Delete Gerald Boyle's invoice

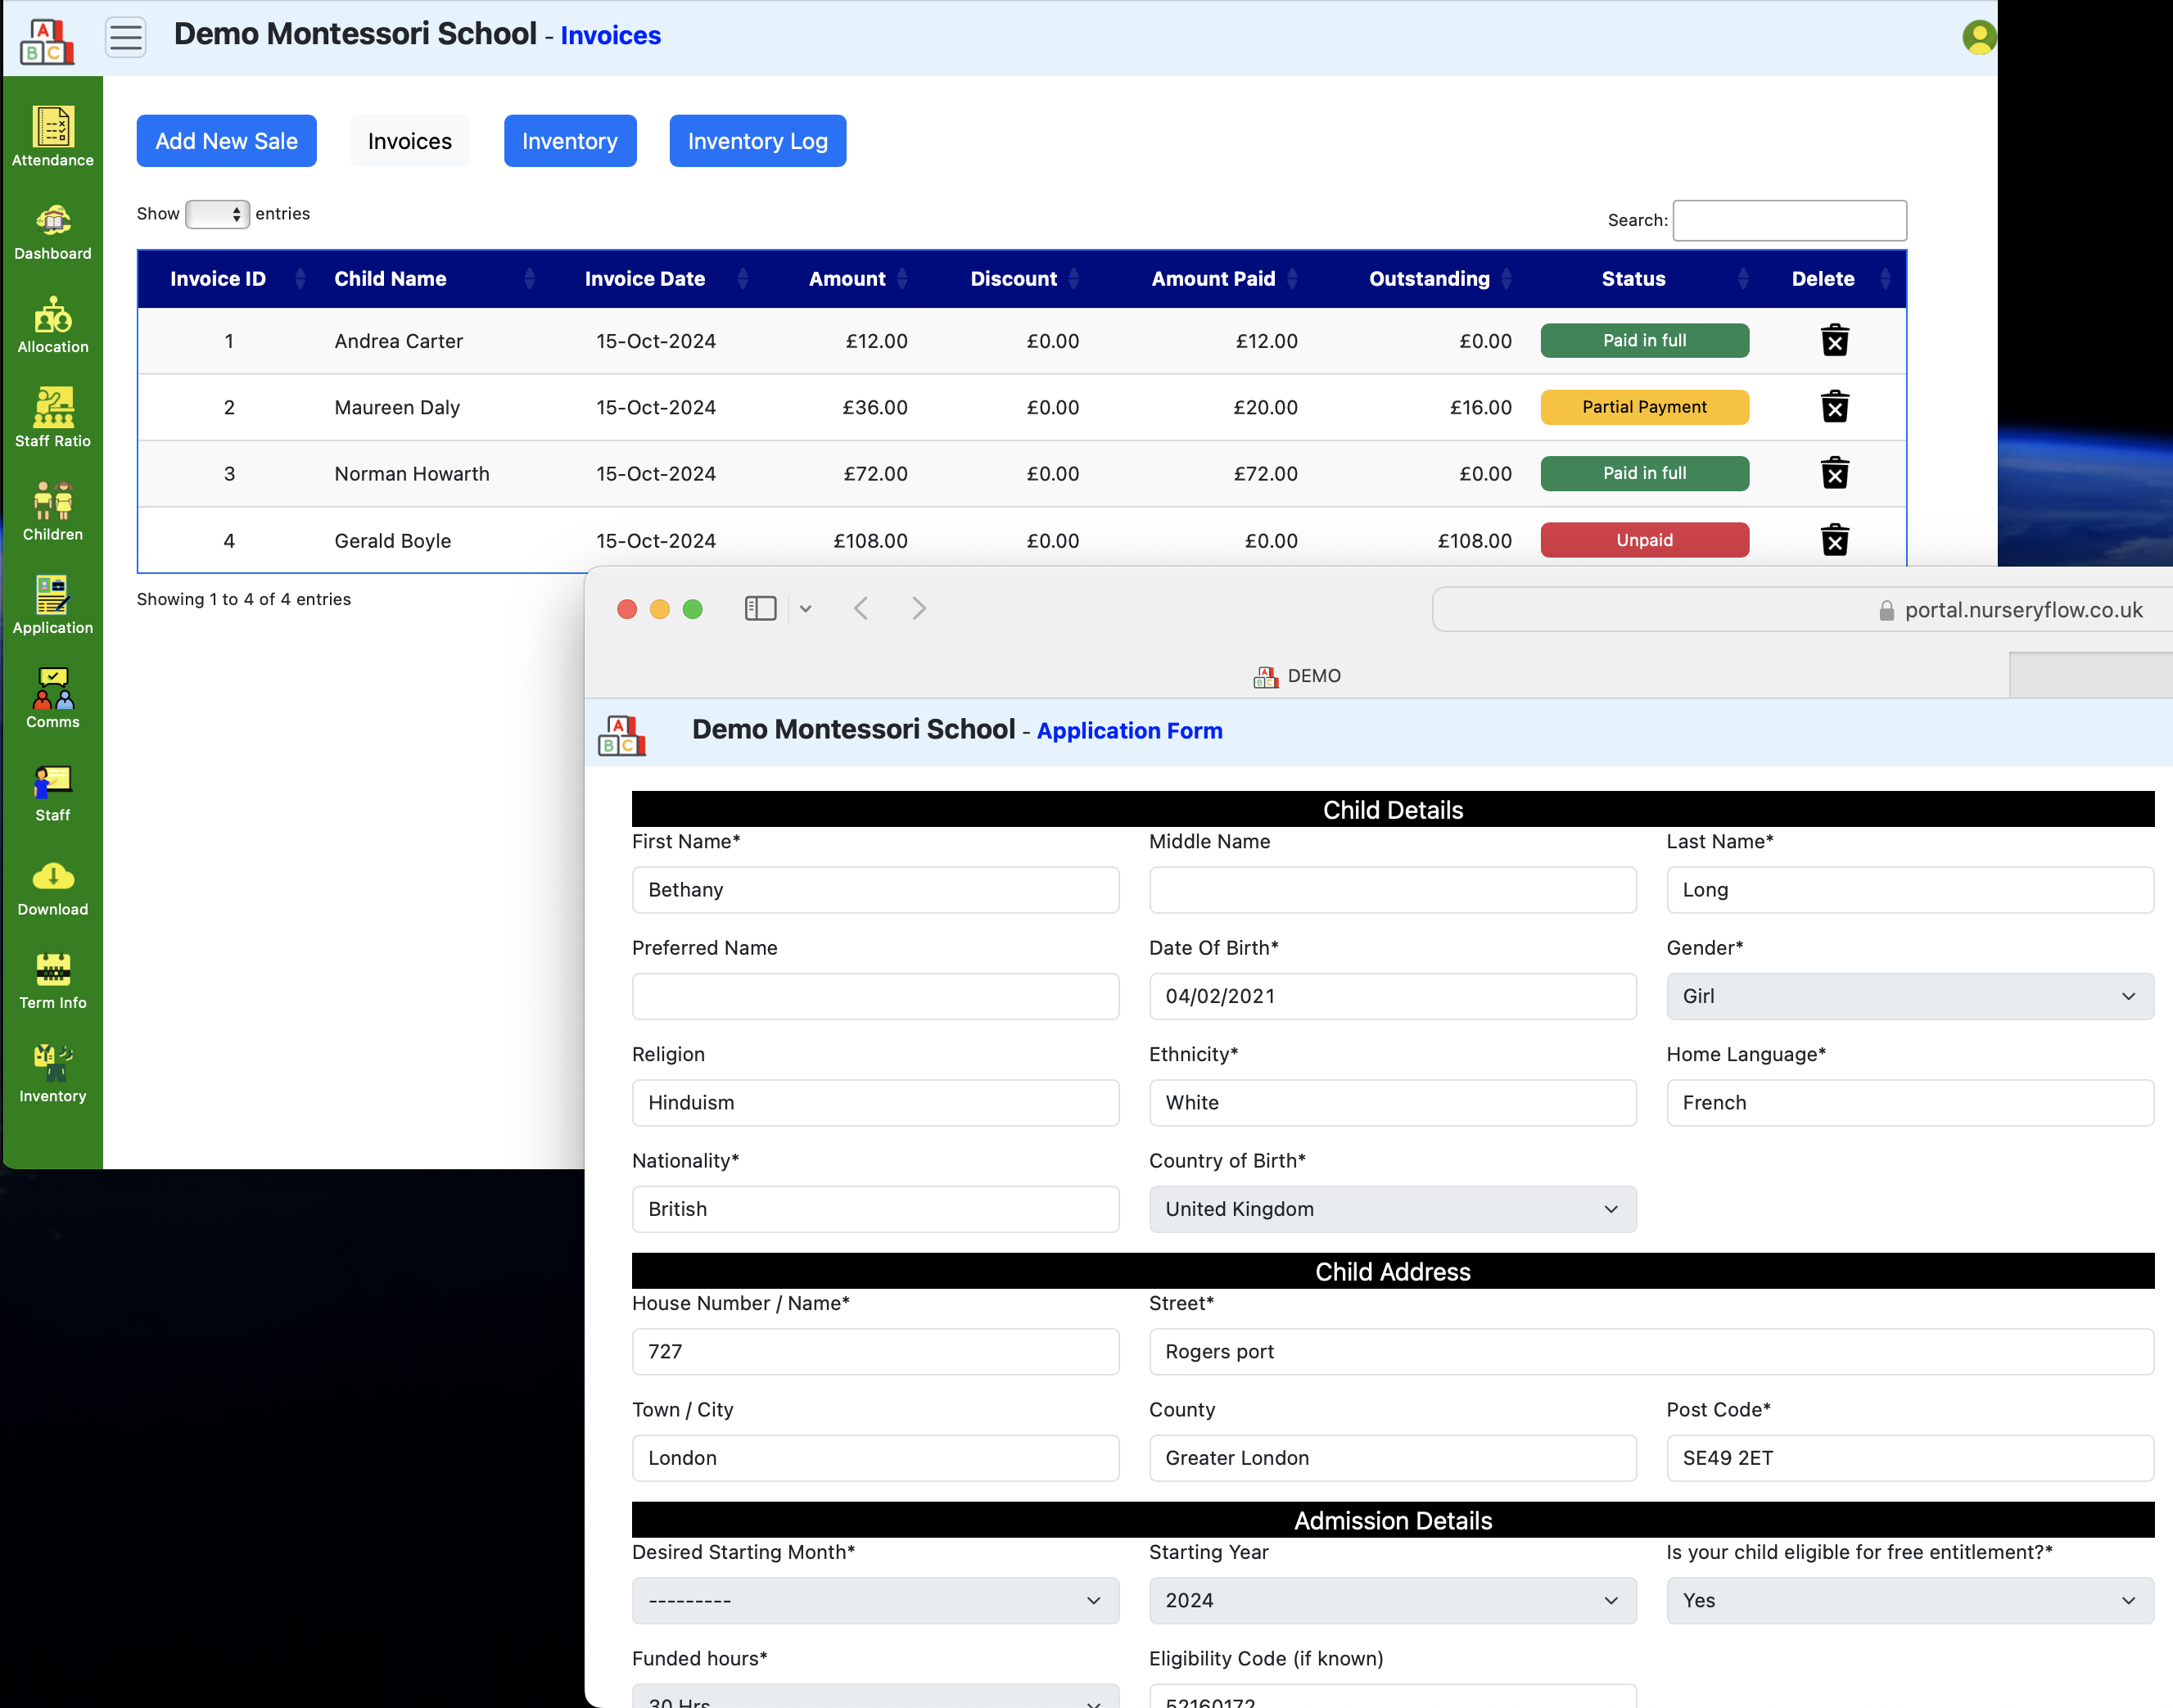pyautogui.click(x=1834, y=540)
